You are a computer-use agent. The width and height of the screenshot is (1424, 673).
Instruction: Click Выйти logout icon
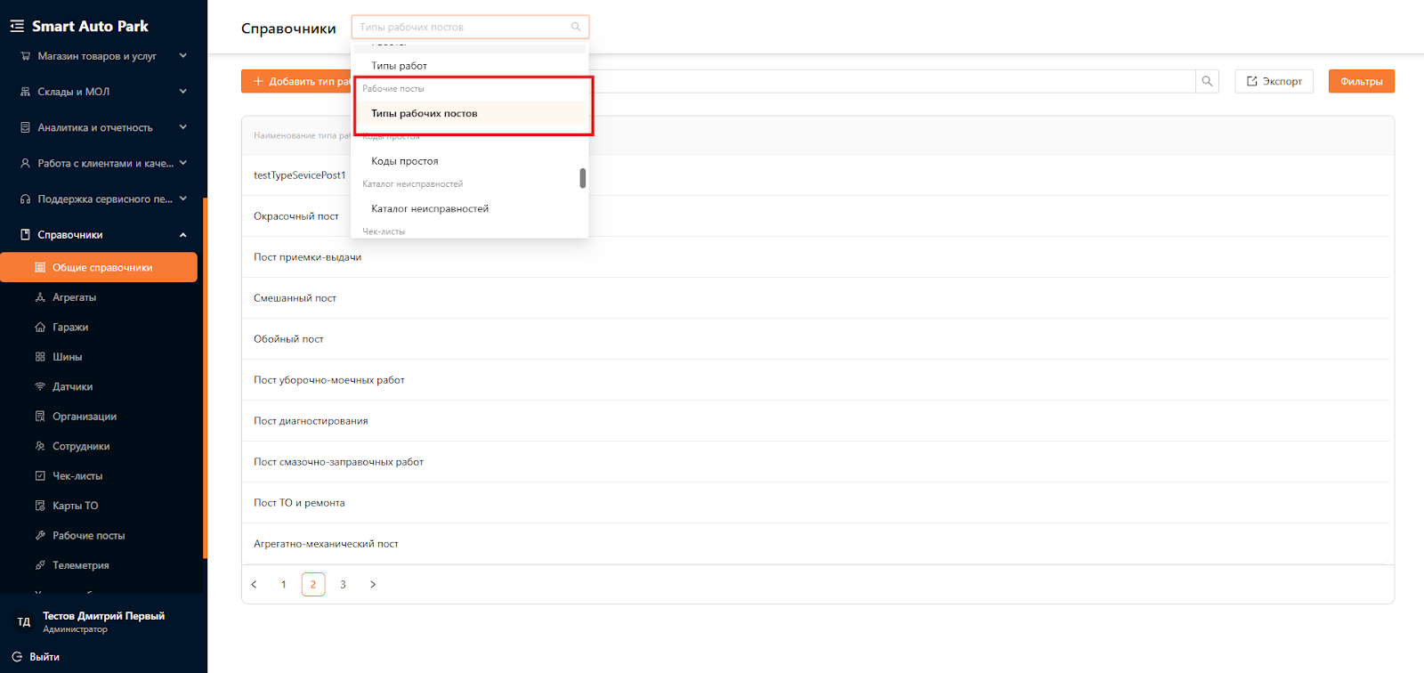click(17, 657)
